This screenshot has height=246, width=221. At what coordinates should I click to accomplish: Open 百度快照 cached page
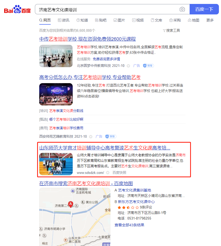tap(119, 173)
